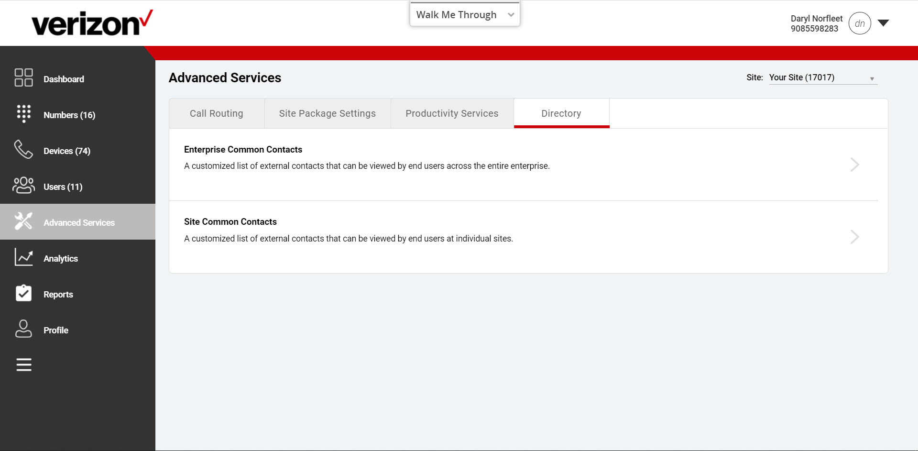The image size is (918, 451).
Task: Select the Advanced Services sidebar label
Action: (x=79, y=222)
